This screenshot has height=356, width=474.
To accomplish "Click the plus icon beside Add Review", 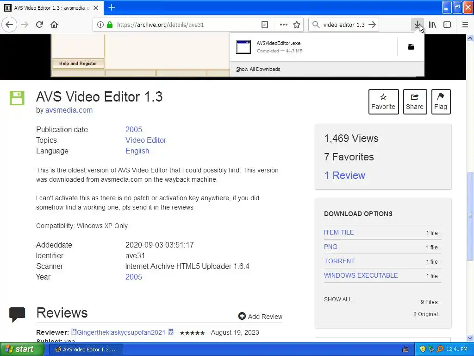I will [x=242, y=316].
